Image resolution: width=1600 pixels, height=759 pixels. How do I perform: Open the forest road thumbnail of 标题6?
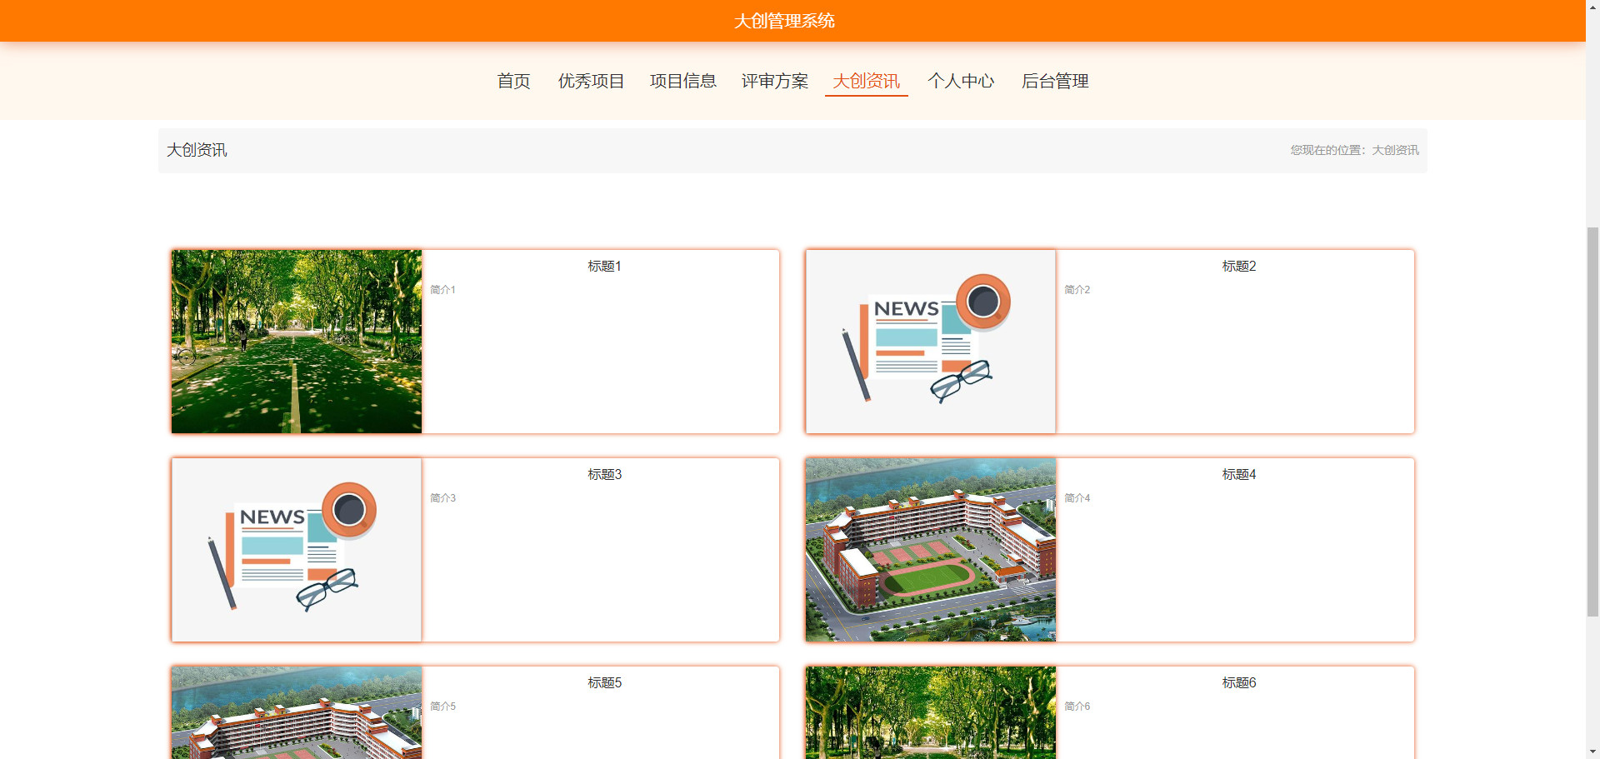(x=931, y=712)
